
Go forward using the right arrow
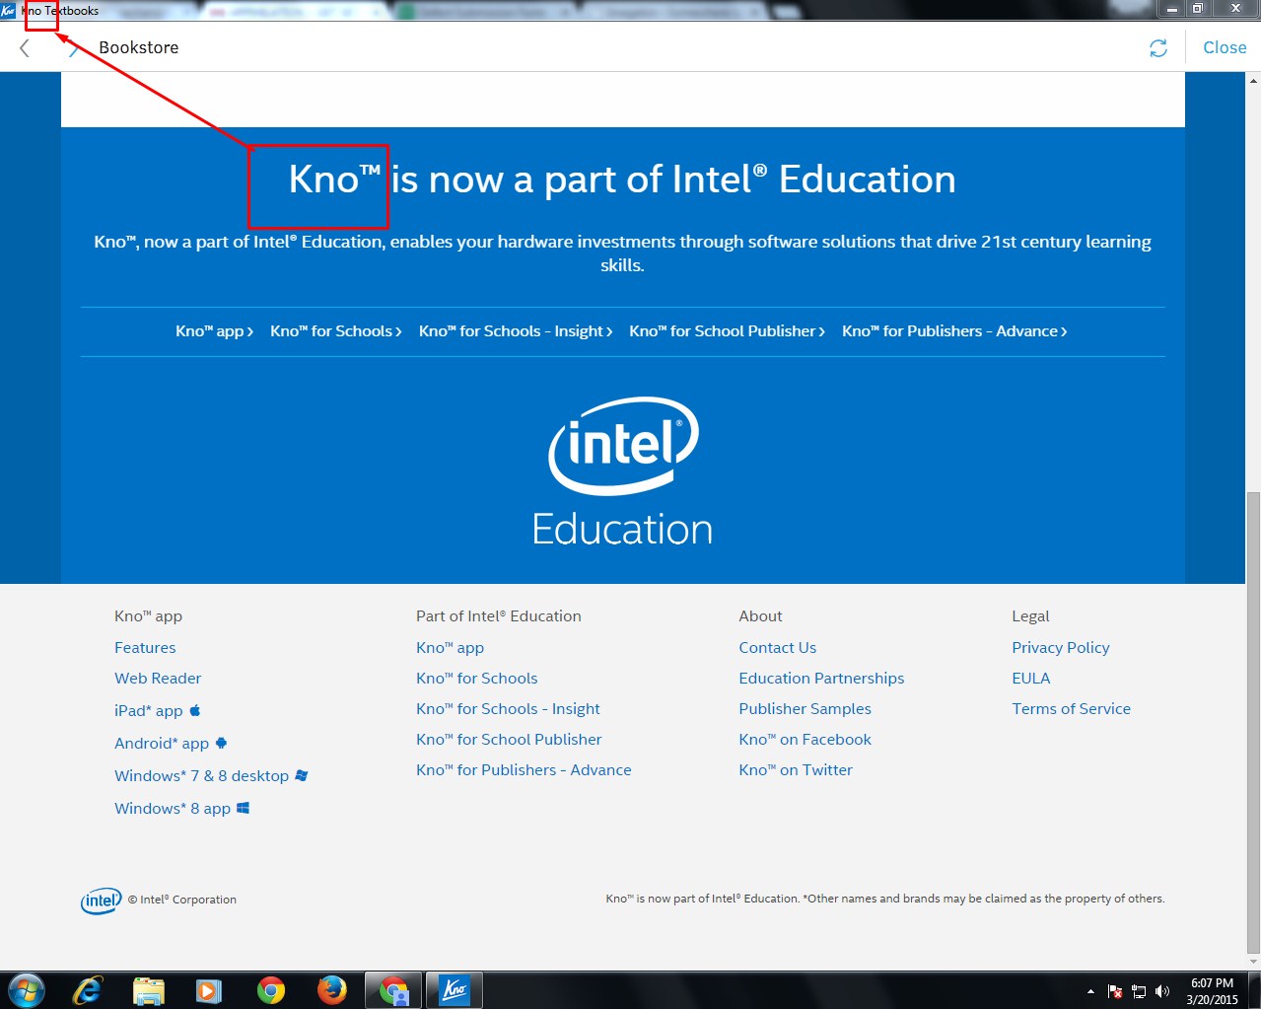pos(74,48)
